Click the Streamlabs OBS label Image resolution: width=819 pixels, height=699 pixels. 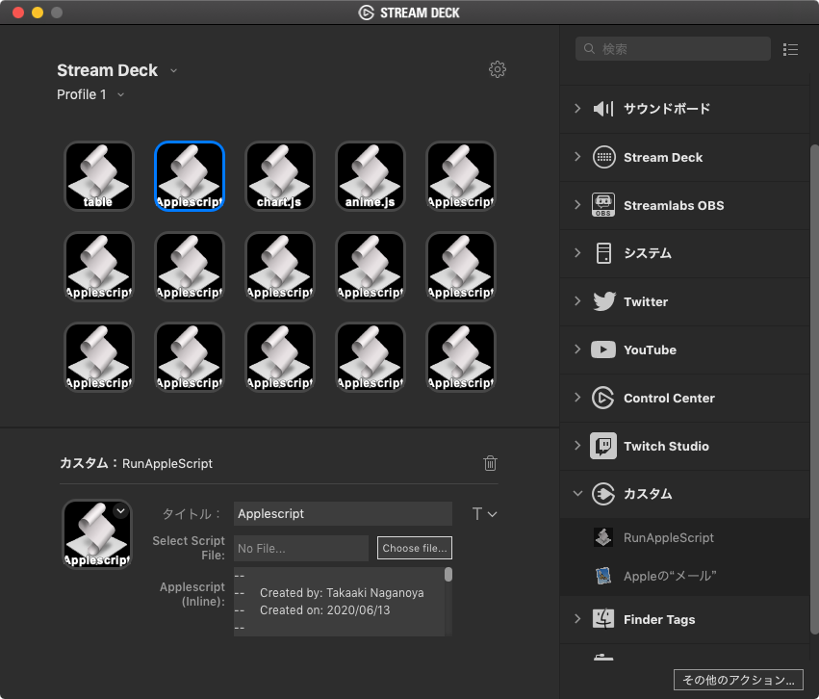tap(674, 205)
